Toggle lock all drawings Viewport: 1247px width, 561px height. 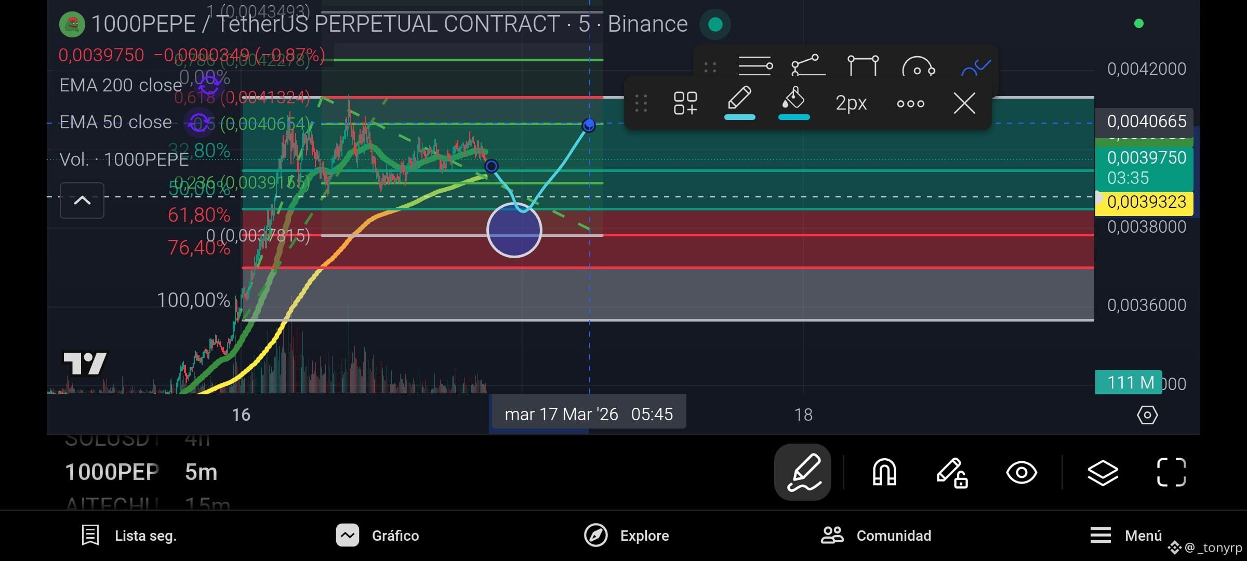[x=952, y=473]
